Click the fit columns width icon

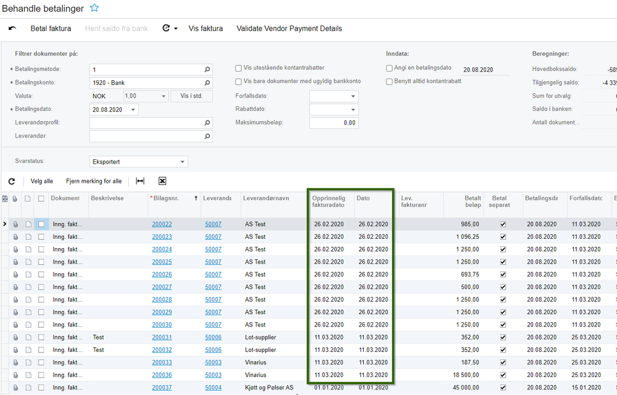[140, 181]
